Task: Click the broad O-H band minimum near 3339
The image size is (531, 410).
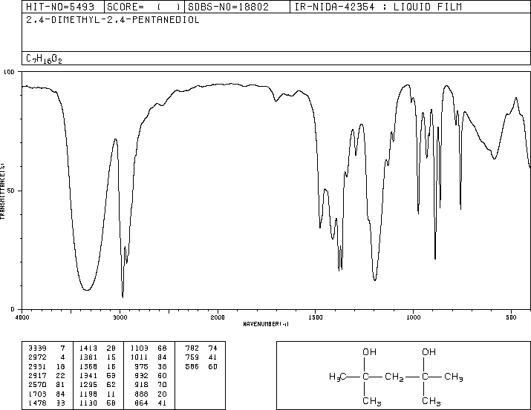Action: click(x=87, y=290)
